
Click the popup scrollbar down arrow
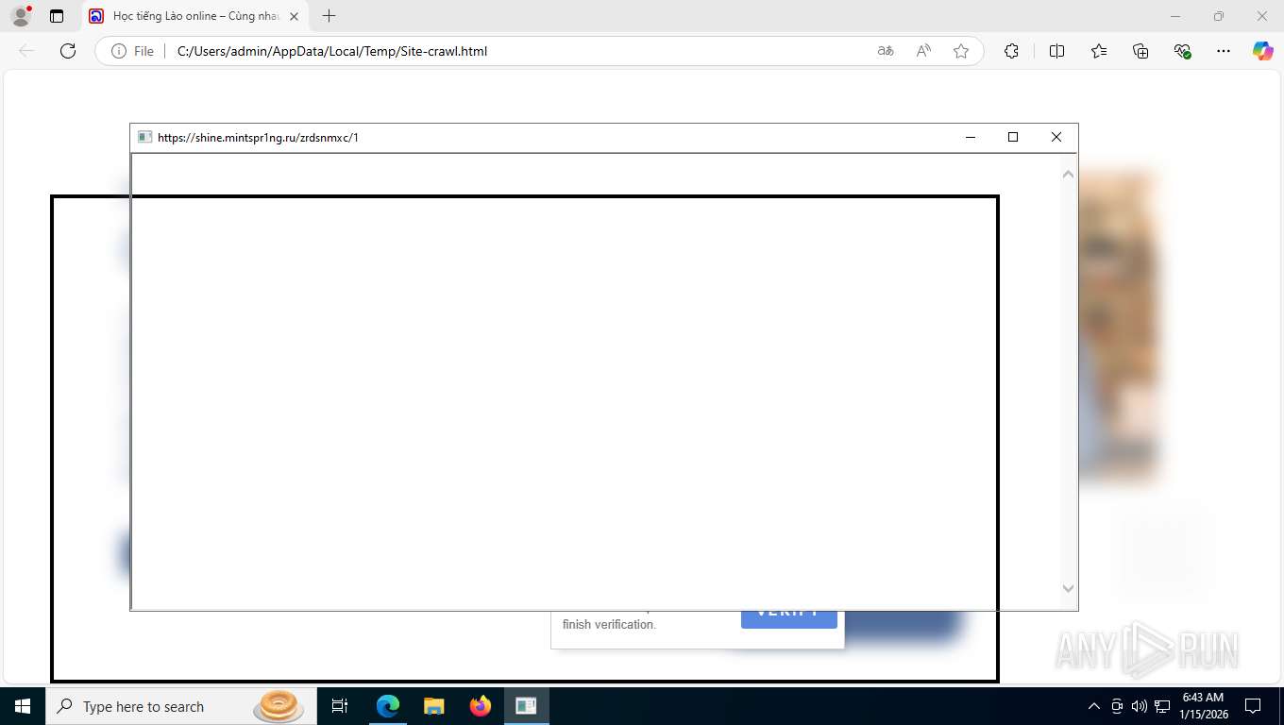[1068, 588]
